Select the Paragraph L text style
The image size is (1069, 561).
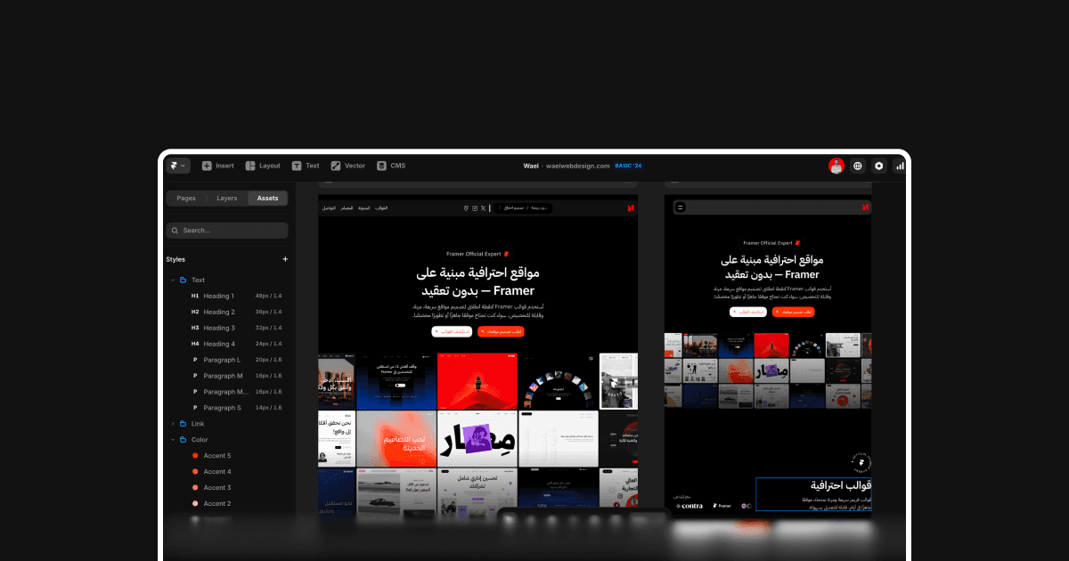(236, 360)
